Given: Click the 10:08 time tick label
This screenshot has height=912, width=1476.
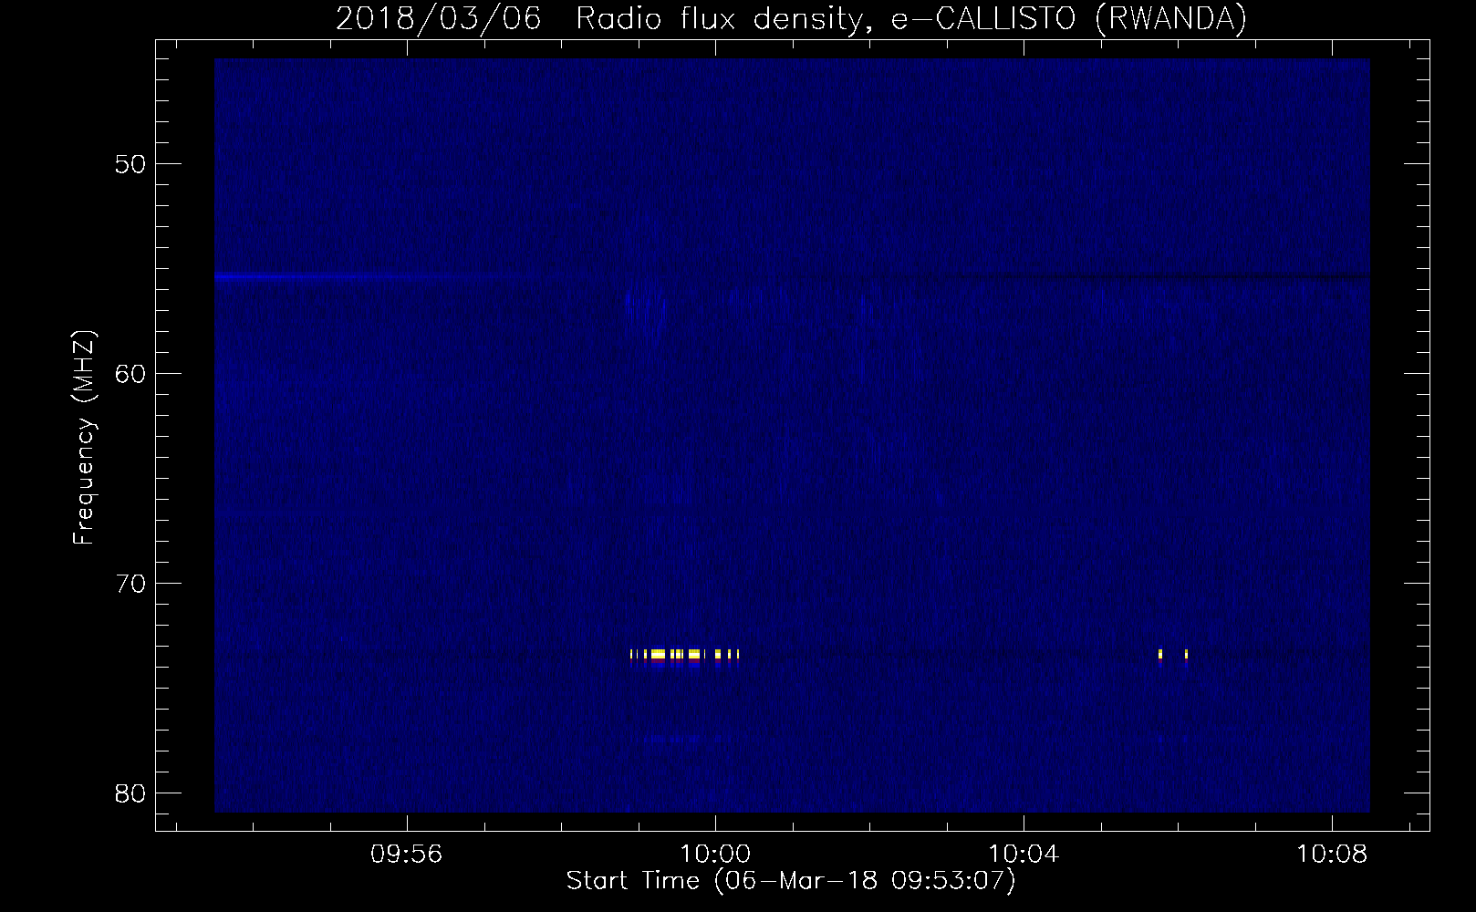Looking at the screenshot, I should (x=1332, y=855).
